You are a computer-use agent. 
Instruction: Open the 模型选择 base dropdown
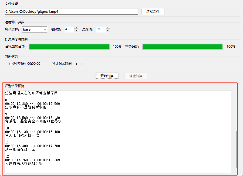pyautogui.click(x=35, y=30)
